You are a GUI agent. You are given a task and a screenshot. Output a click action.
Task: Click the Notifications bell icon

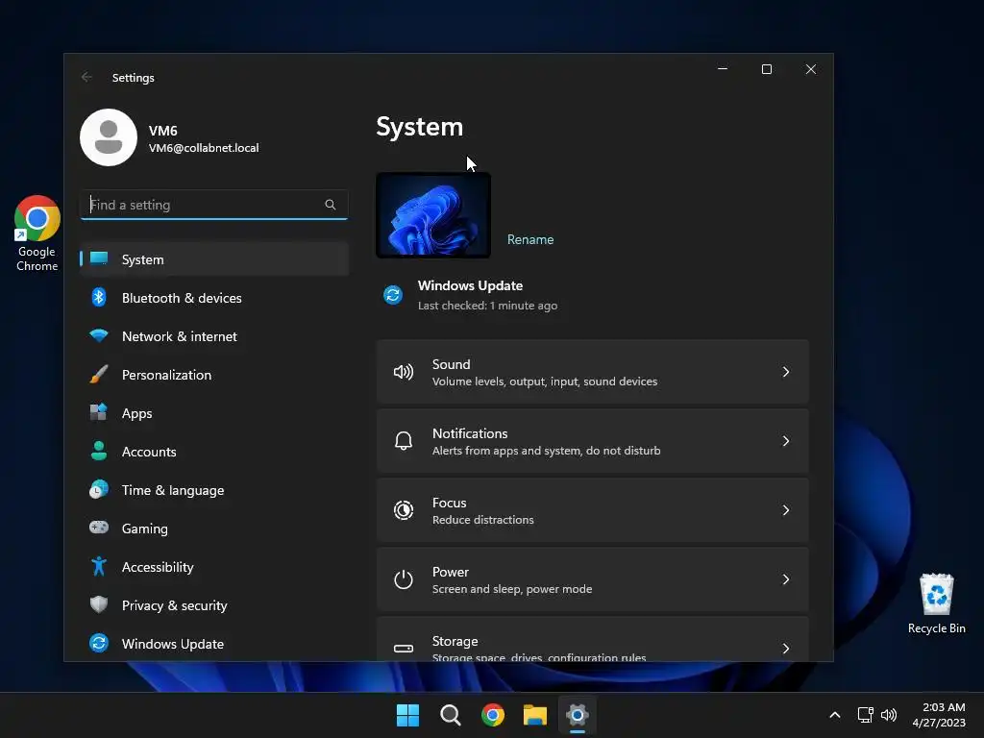[403, 441]
